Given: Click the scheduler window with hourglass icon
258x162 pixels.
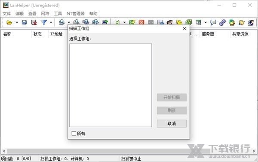Looking at the screenshot, I should 198,22.
